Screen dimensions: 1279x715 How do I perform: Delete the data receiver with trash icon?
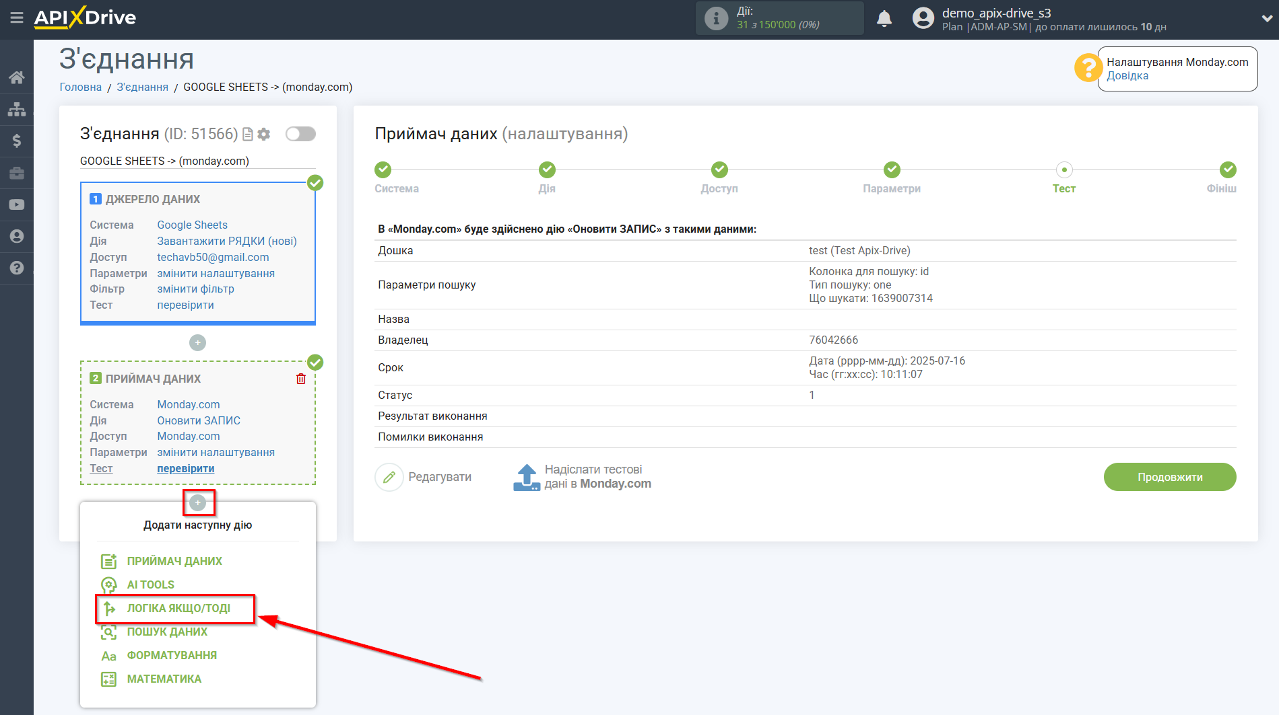pyautogui.click(x=301, y=379)
